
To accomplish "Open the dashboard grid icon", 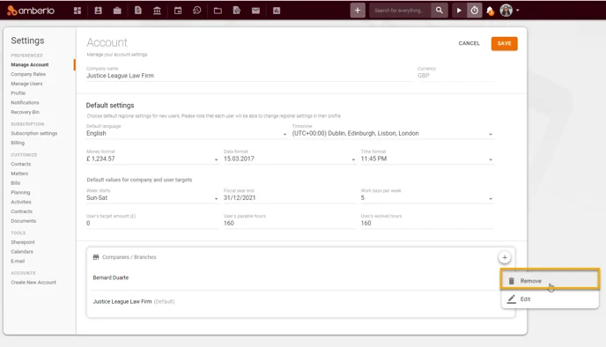I will pyautogui.click(x=78, y=11).
